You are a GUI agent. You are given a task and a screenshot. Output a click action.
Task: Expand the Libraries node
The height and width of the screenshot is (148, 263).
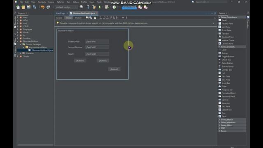21,53
